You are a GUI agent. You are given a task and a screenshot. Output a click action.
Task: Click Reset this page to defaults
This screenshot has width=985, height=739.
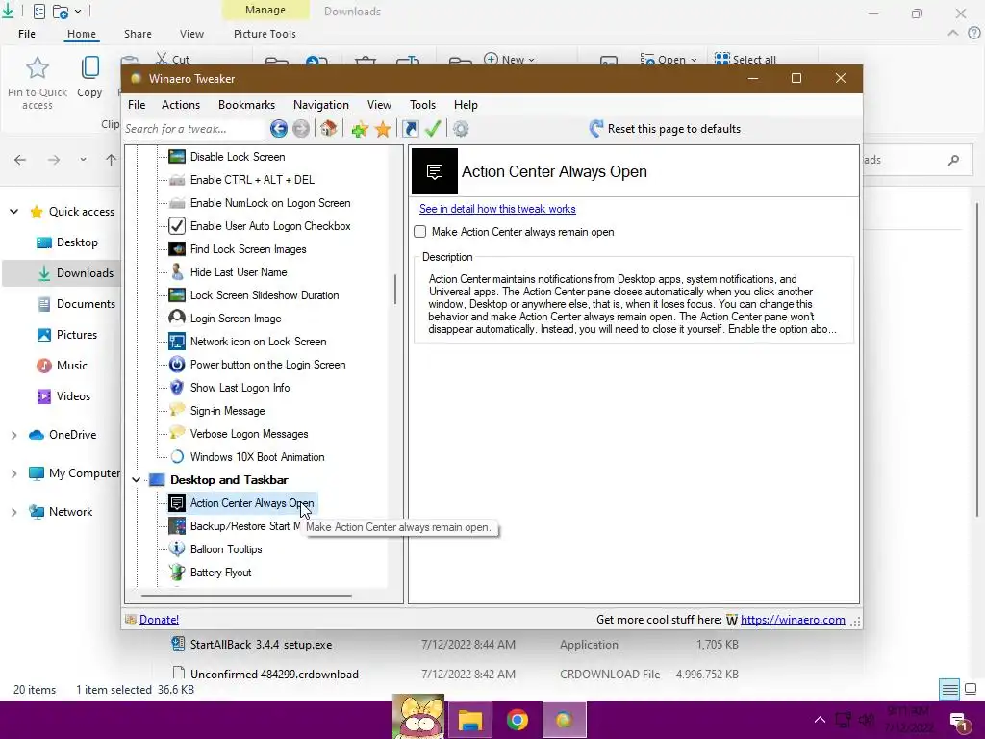(x=665, y=129)
